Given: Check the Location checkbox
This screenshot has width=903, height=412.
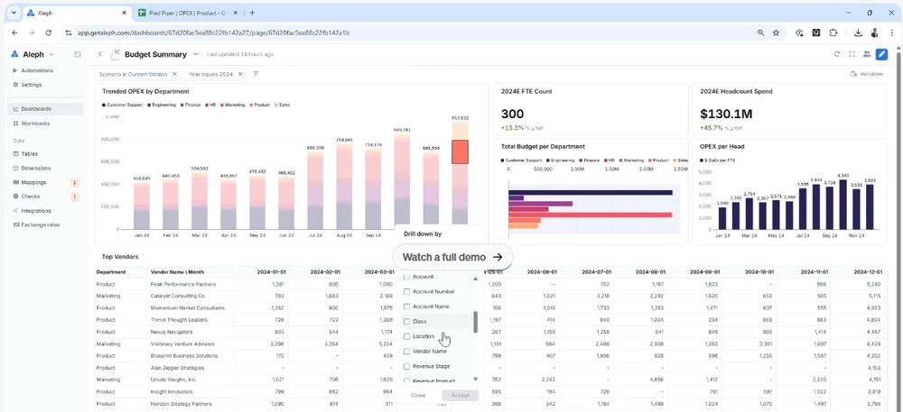Looking at the screenshot, I should [407, 336].
